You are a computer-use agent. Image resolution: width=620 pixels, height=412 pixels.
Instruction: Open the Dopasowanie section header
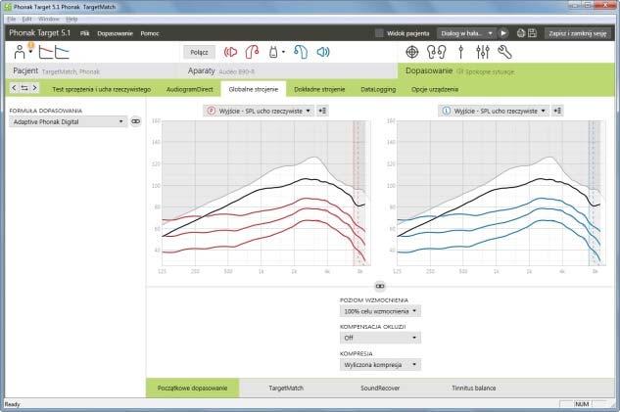click(506, 71)
